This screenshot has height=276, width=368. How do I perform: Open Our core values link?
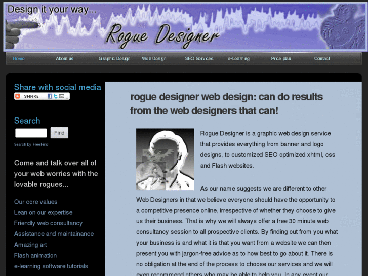pyautogui.click(x=35, y=202)
